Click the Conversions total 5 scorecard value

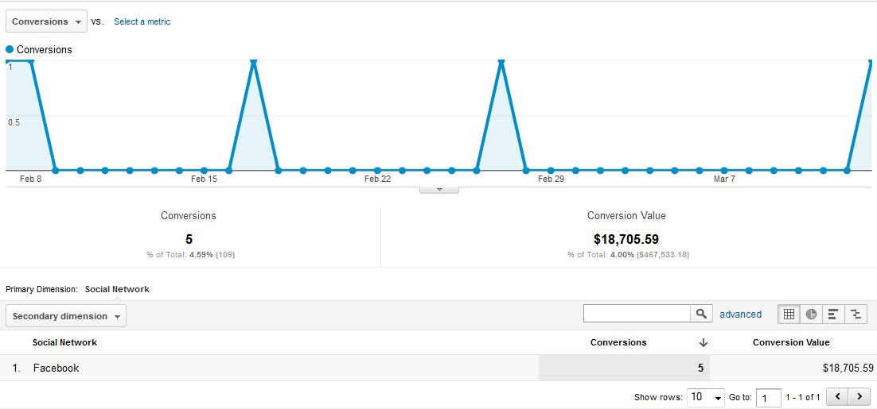point(189,239)
